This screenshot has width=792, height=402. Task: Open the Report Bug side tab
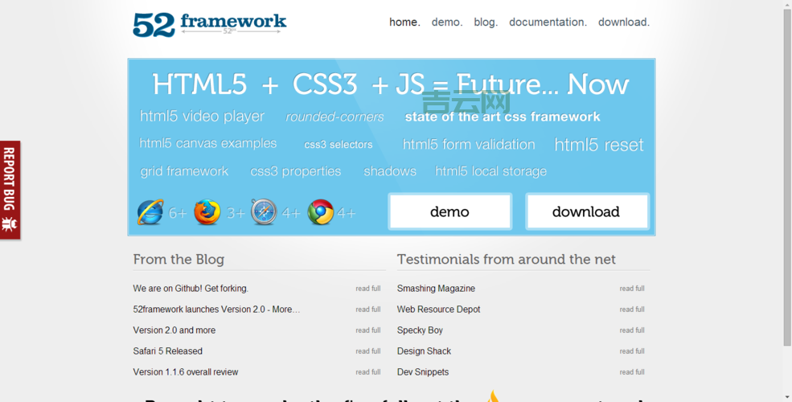point(10,190)
